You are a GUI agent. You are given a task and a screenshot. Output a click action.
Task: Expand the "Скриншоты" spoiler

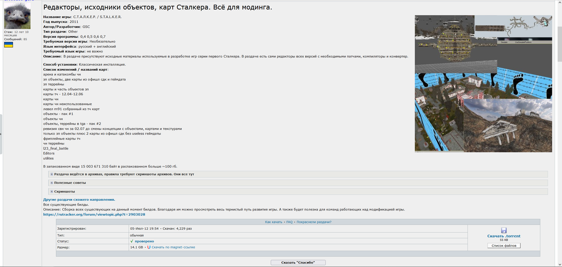pos(298,192)
